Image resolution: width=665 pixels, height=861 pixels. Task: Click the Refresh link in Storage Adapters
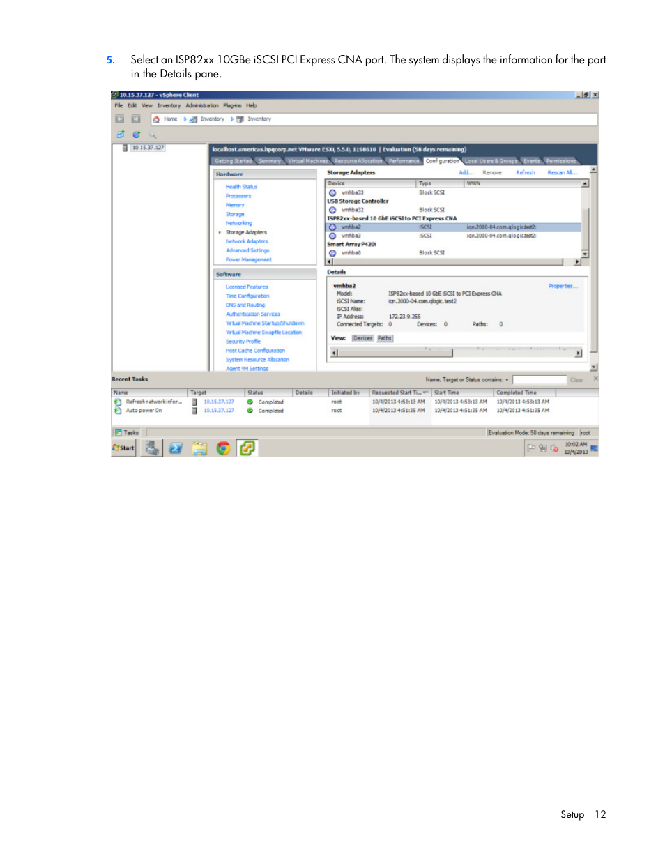(x=526, y=173)
